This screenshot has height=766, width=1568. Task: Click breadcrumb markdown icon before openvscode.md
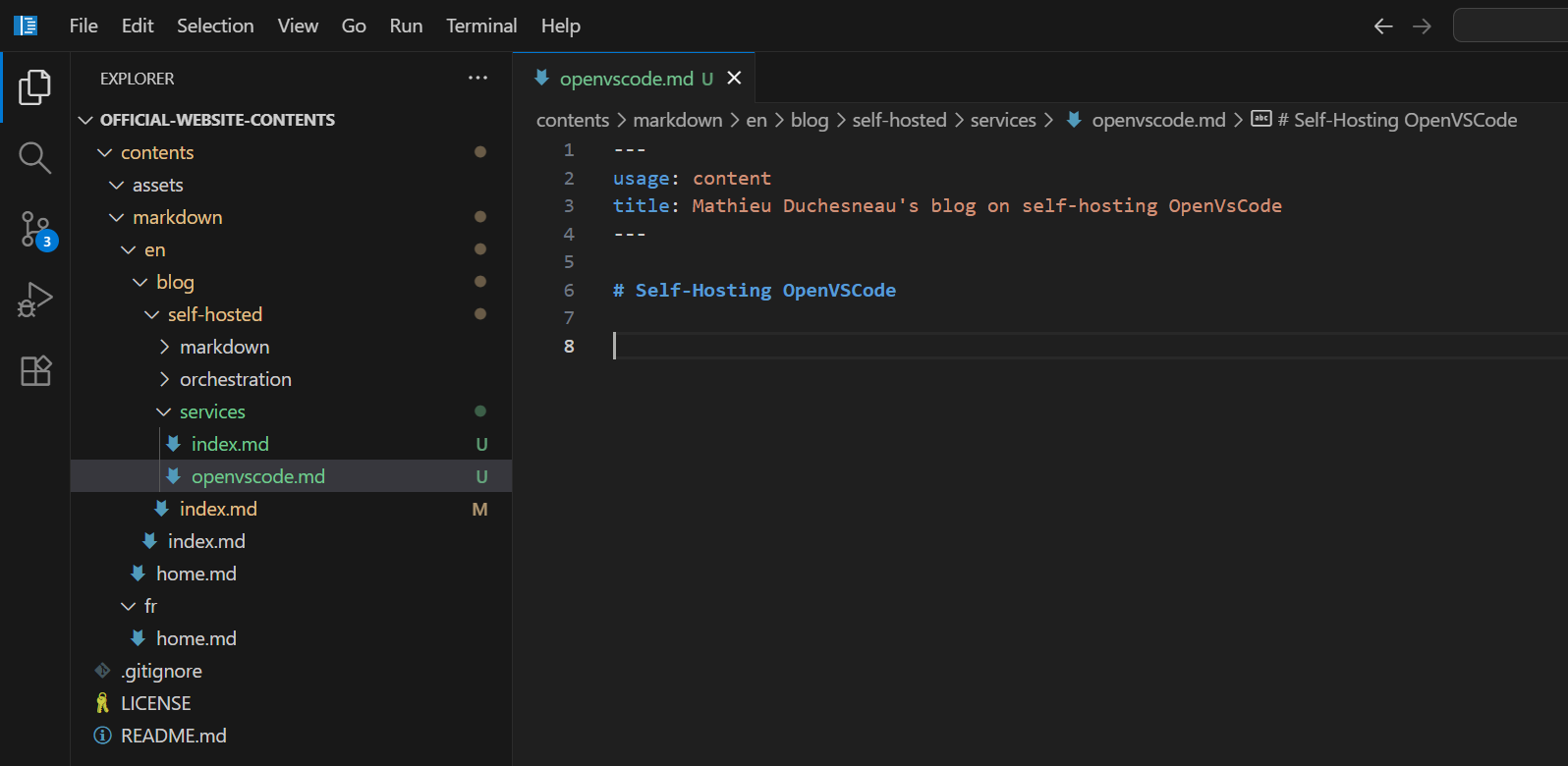click(x=1074, y=119)
